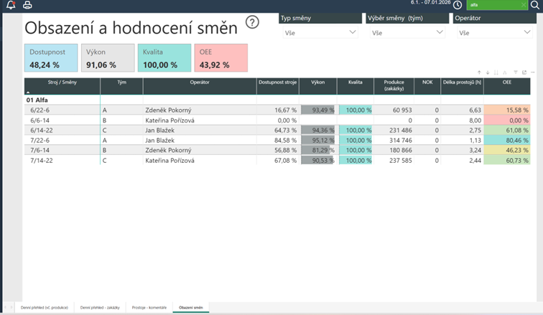Switch to Denní přehled (vč. produkce) tab
Screen dimensions: 543x315
[45, 307]
